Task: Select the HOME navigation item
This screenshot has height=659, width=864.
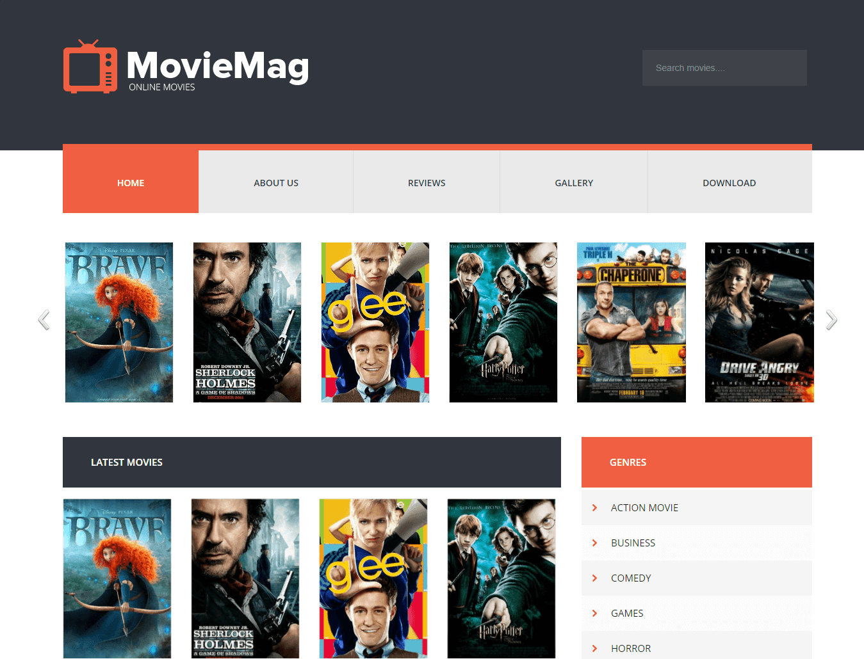Action: pos(130,182)
